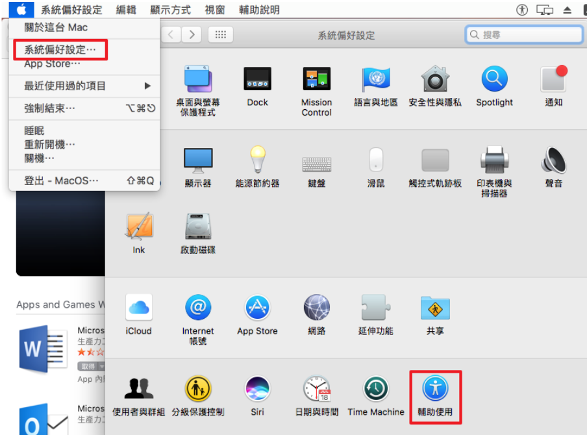Screen dimensions: 587x435
Task: Open Internet Accounts (Internet 帳號) pane
Action: tap(198, 319)
